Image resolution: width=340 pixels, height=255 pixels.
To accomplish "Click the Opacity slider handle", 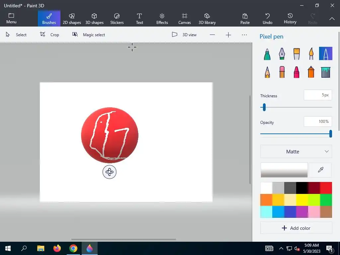I will point(330,133).
